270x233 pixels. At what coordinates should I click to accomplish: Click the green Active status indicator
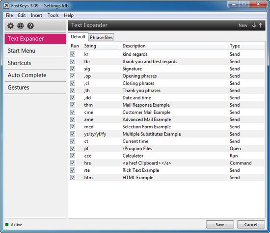pyautogui.click(x=7, y=224)
